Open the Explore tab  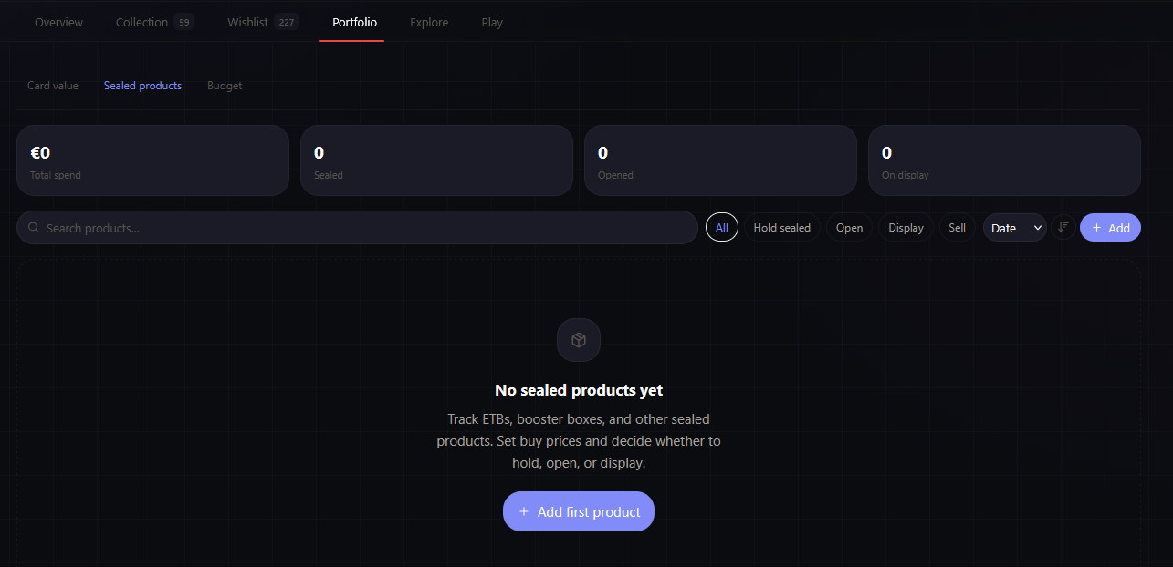429,22
